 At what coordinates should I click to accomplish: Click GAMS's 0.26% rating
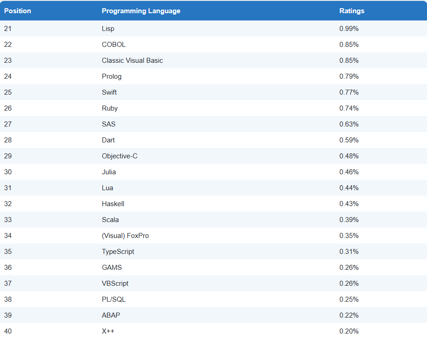pos(349,268)
